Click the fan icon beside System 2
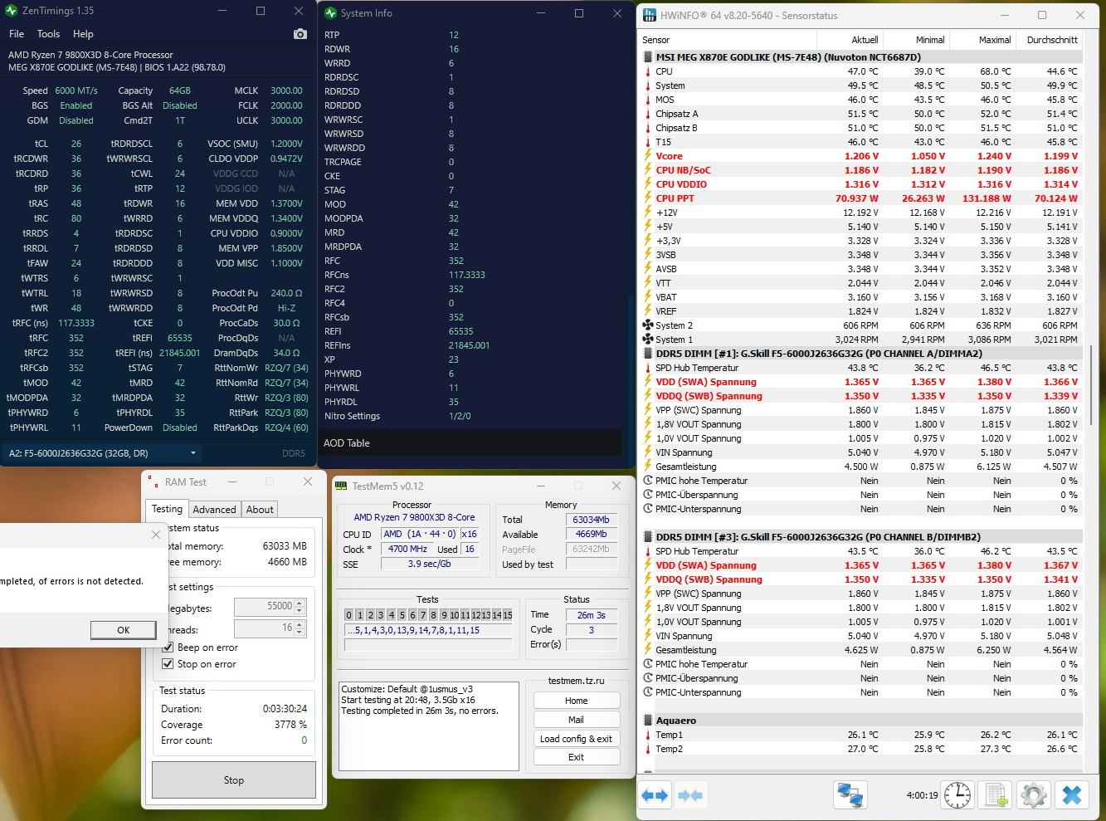Viewport: 1106px width, 821px height. pos(648,325)
